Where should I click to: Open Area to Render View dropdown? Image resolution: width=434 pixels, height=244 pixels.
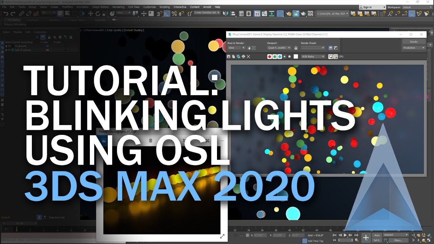click(x=236, y=48)
